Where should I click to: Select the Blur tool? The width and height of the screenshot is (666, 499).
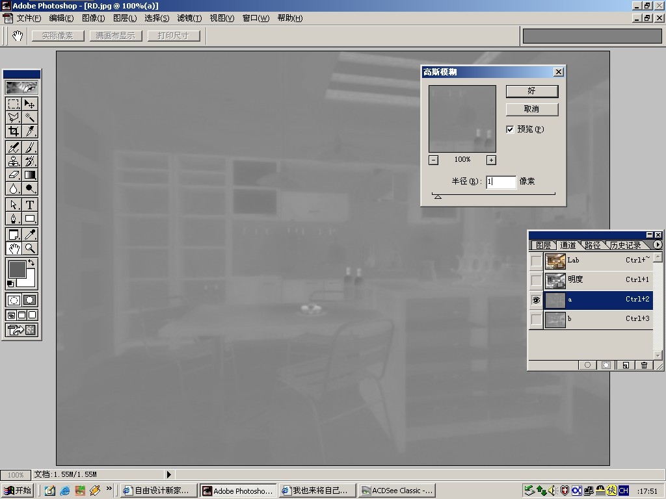click(14, 188)
